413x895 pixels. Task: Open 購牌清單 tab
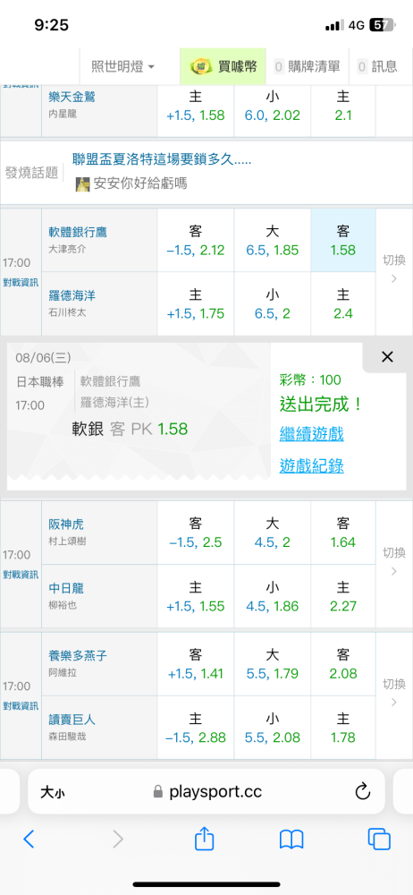pos(307,67)
